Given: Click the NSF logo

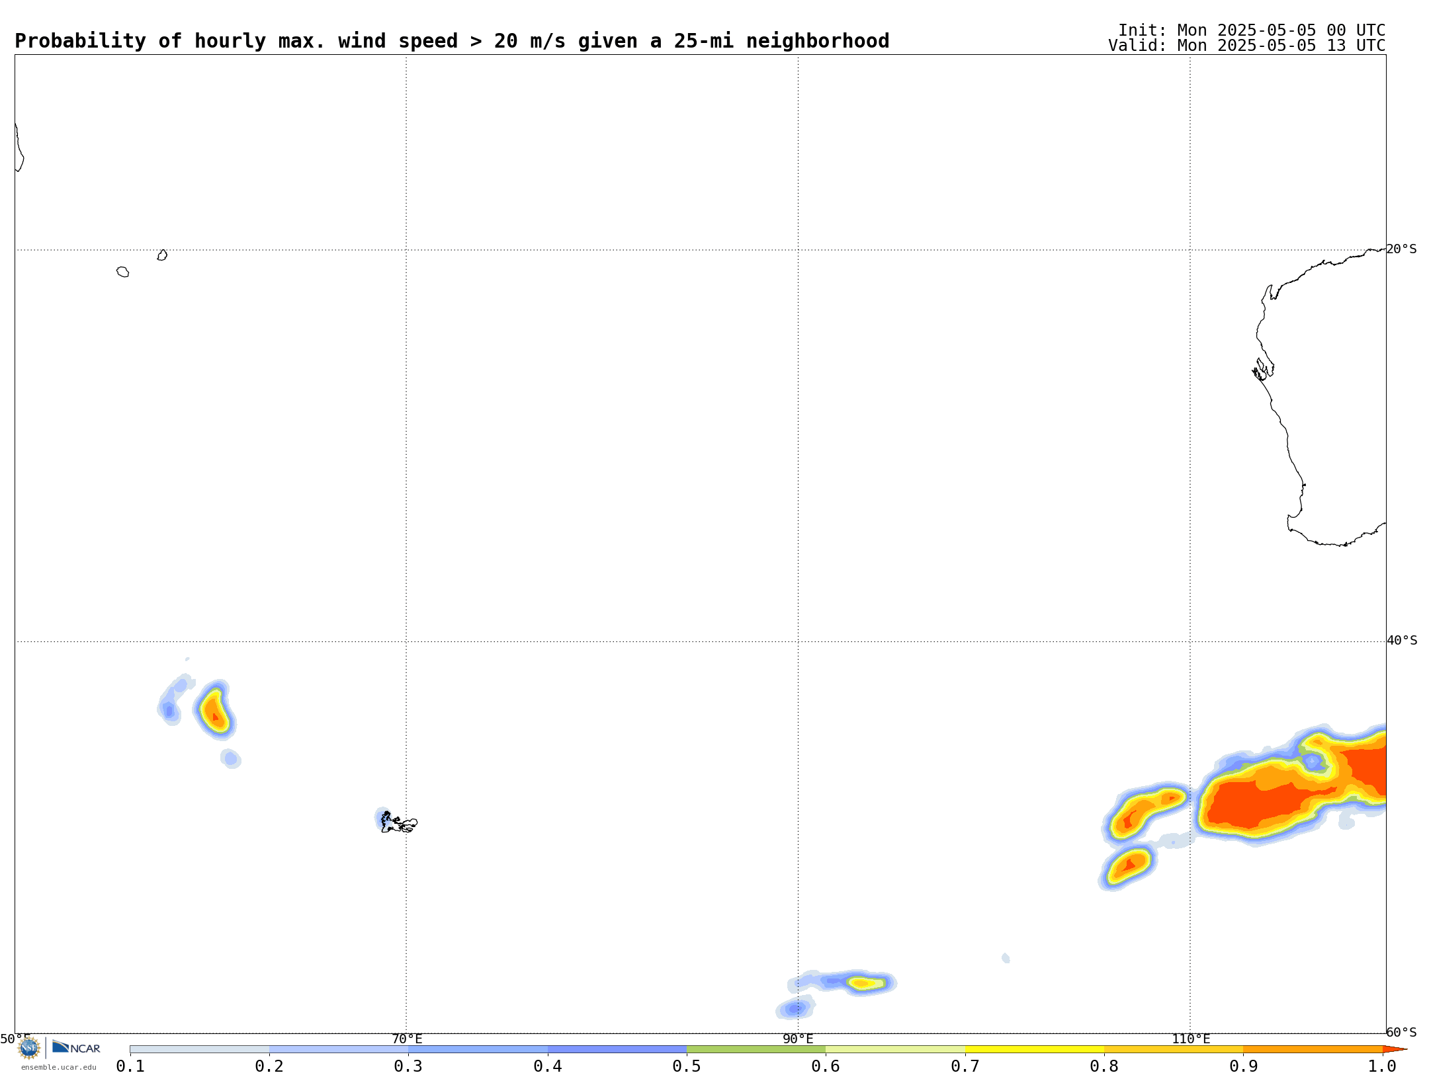Looking at the screenshot, I should pyautogui.click(x=29, y=1047).
